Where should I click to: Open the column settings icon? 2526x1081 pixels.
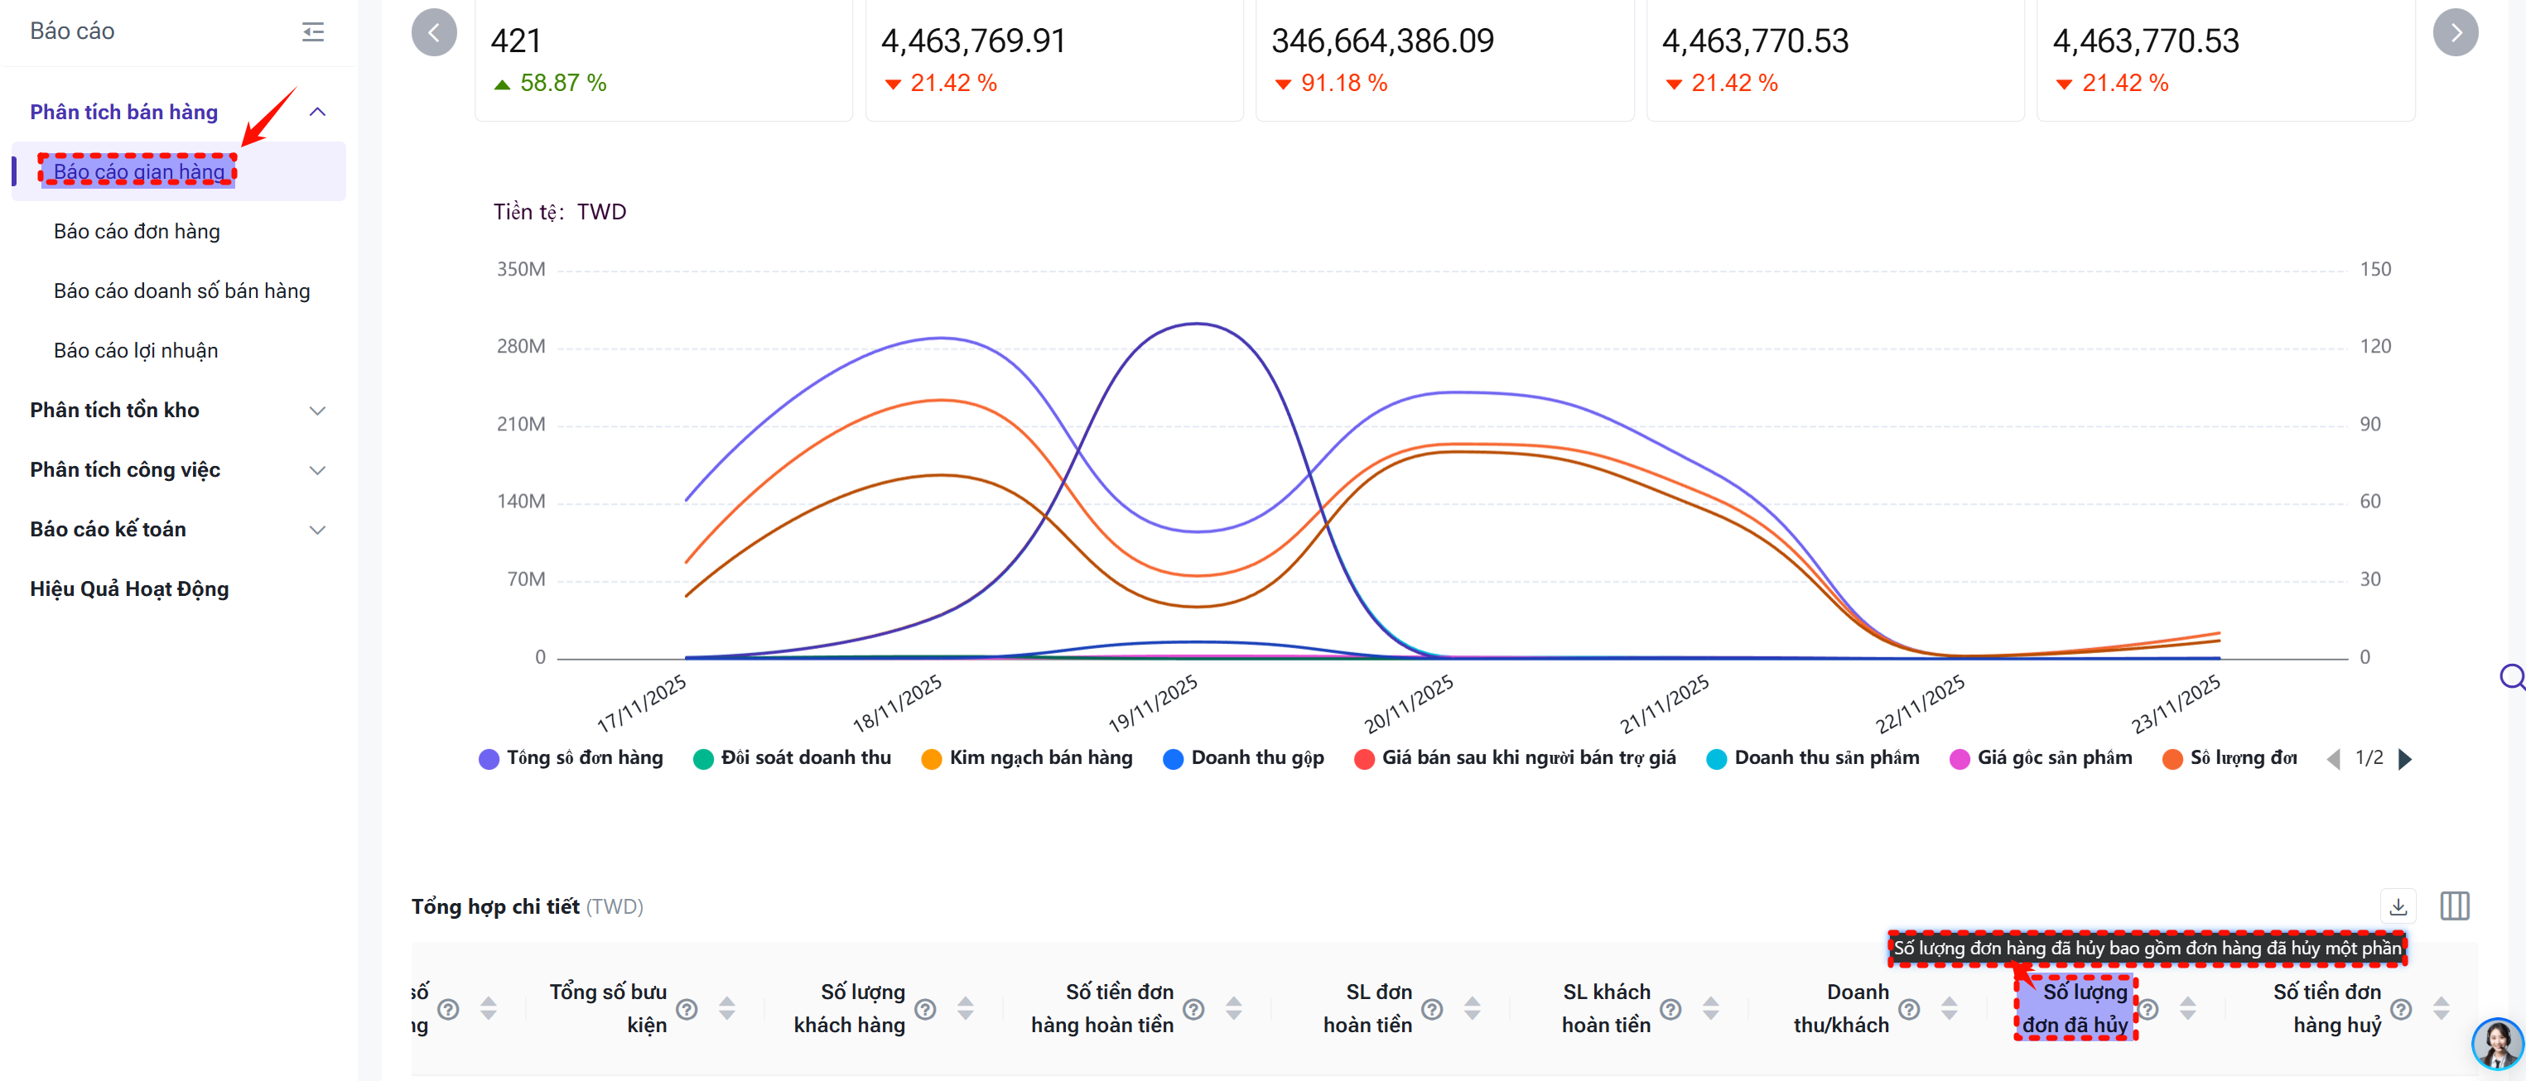(x=2455, y=906)
